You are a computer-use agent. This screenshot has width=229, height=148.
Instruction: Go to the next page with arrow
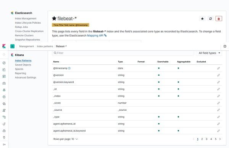(x=220, y=139)
